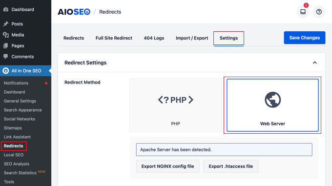Click the Posts pushpin icon
The image size is (332, 186).
click(x=6, y=24)
